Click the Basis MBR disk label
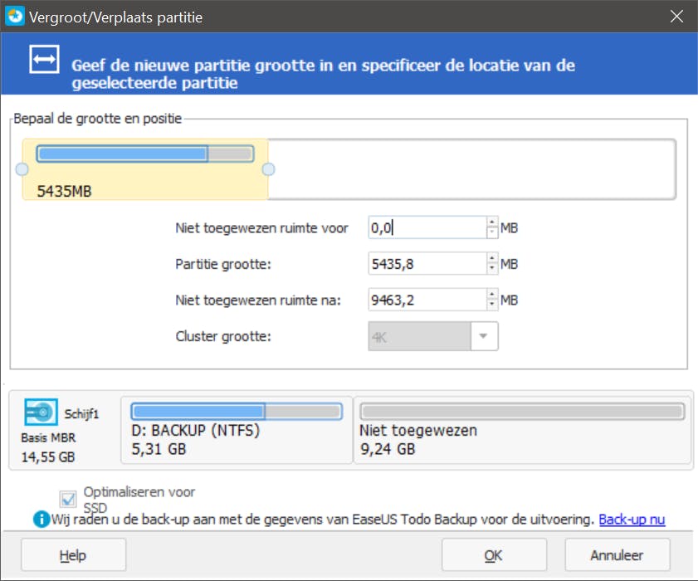 click(x=48, y=437)
